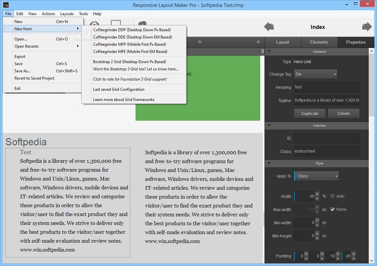Collapse the Element section triangle

[x=269, y=51]
